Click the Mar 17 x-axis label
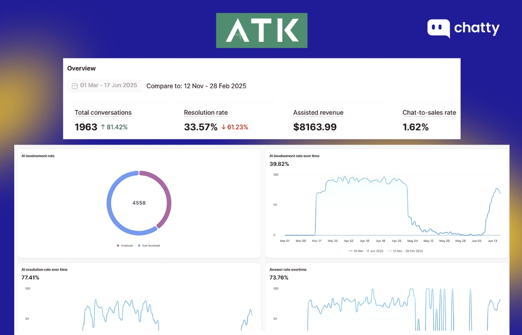 coord(317,241)
